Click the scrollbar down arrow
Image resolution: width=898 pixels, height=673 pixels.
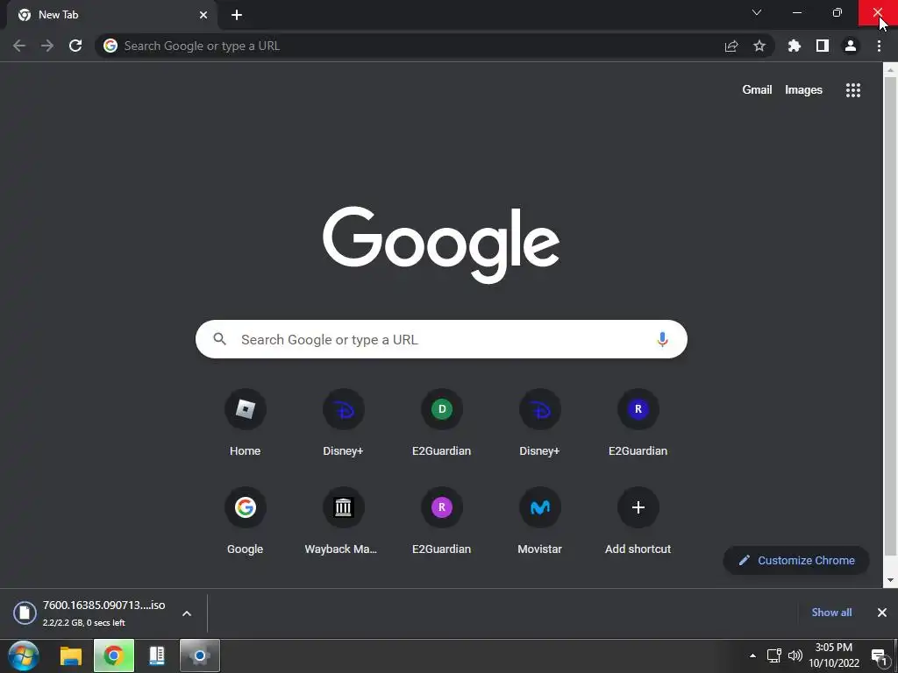pos(890,580)
